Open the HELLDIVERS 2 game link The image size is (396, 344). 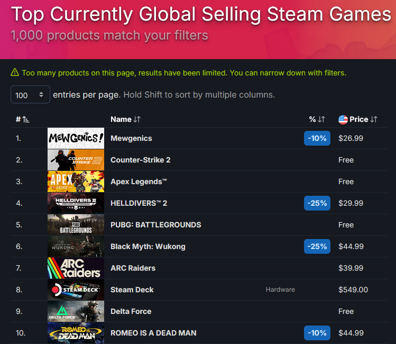[139, 203]
